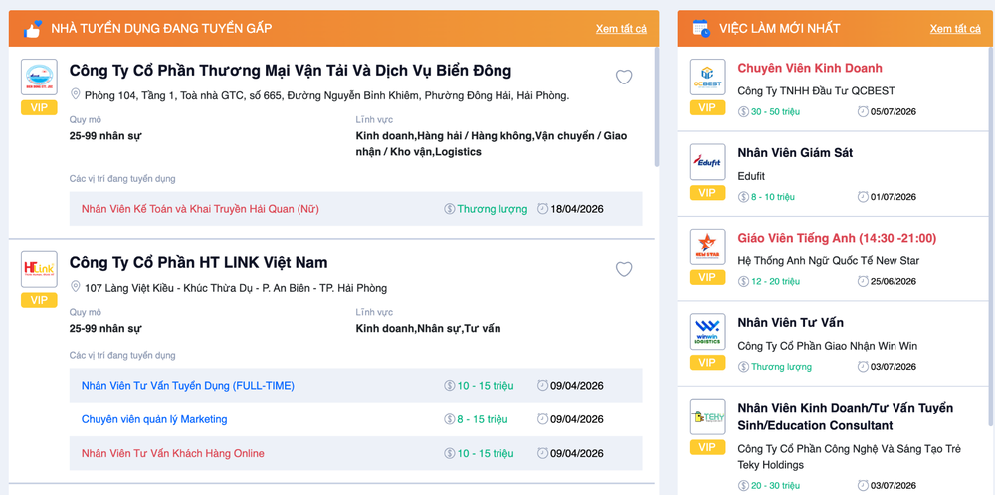
Task: Open Nhân Viên Giám Sát job listing
Action: (x=795, y=153)
